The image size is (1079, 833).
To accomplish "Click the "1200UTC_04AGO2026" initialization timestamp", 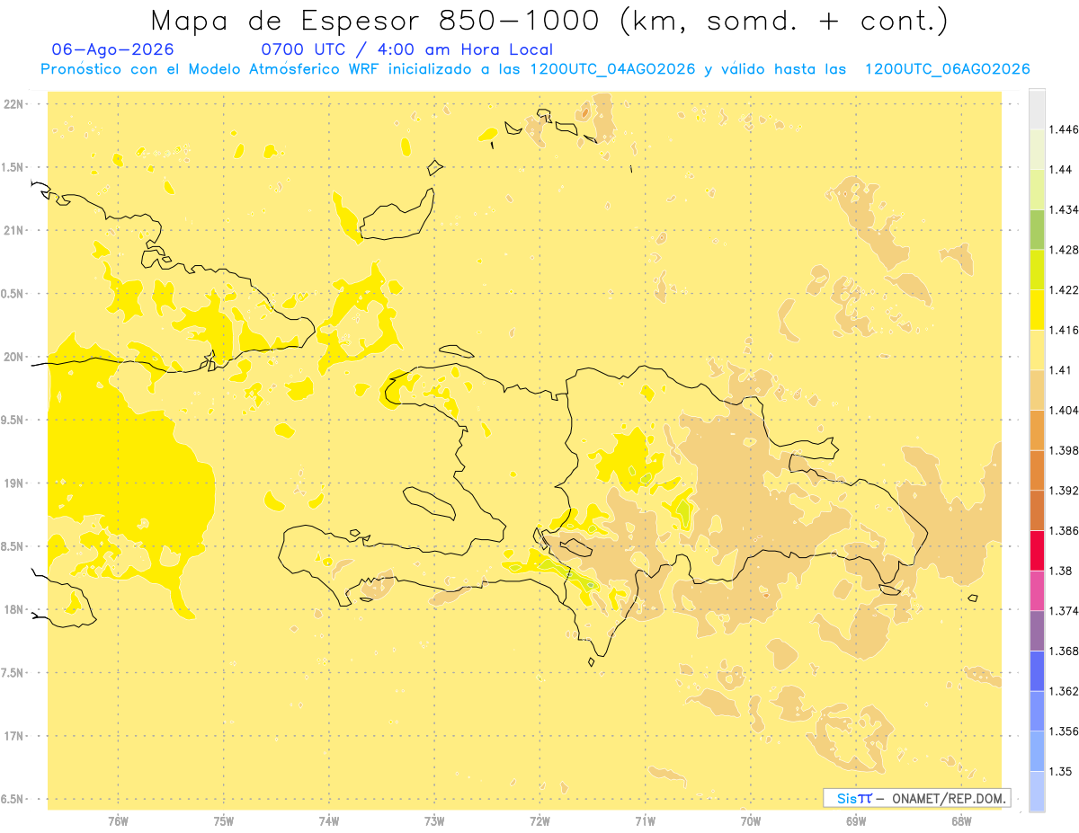I will [612, 69].
